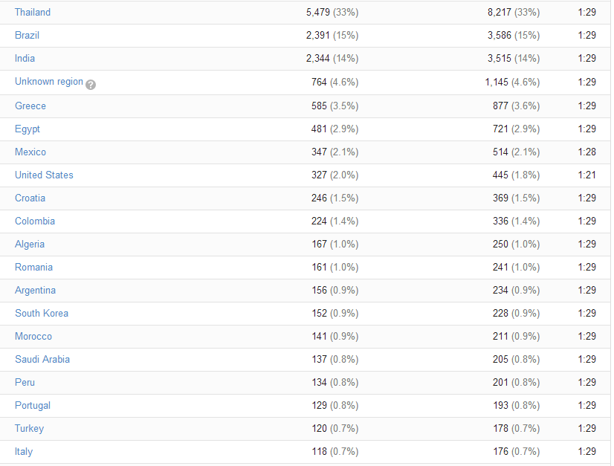Open the Croatia link
The image size is (614, 466).
click(30, 198)
